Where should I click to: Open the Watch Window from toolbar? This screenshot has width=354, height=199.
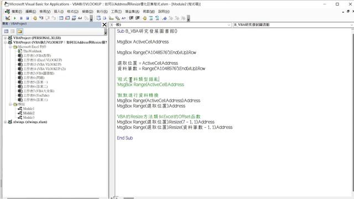pyautogui.click(x=74, y=18)
